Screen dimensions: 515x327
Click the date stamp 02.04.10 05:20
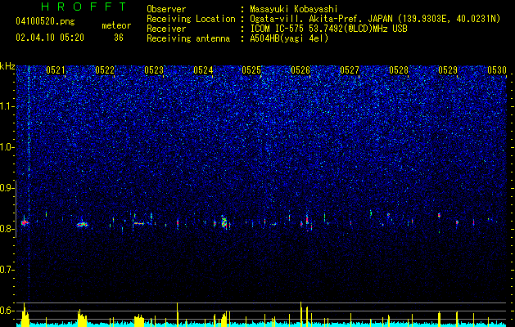pos(50,38)
